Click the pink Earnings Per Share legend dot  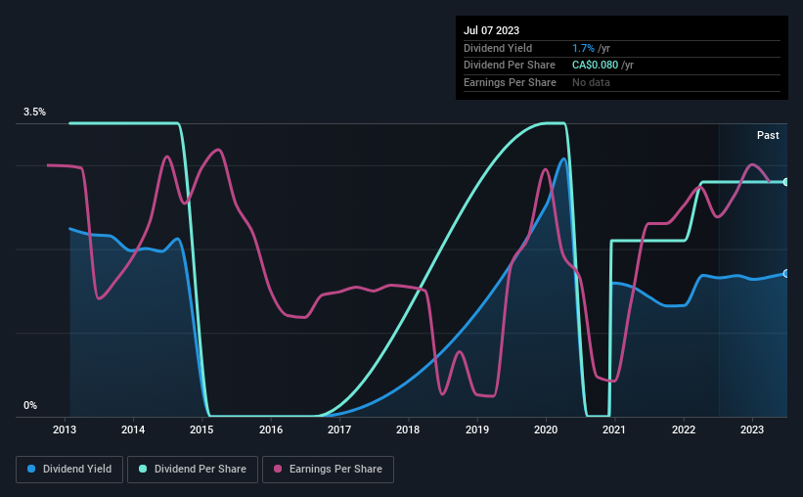(x=278, y=469)
